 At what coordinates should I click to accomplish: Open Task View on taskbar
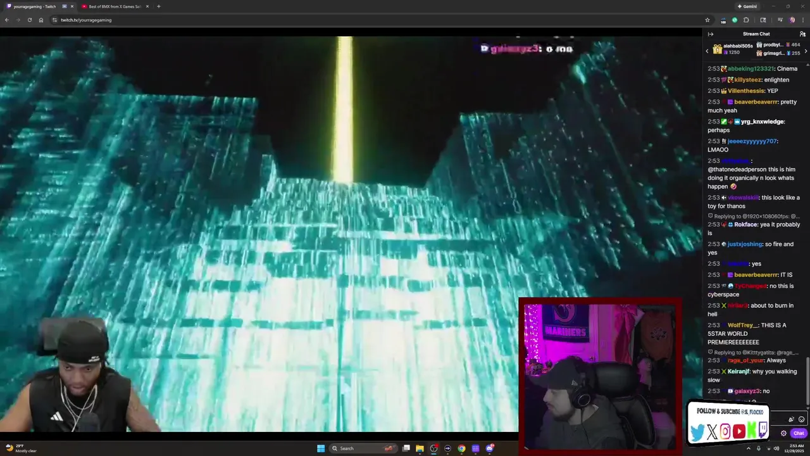[406, 448]
